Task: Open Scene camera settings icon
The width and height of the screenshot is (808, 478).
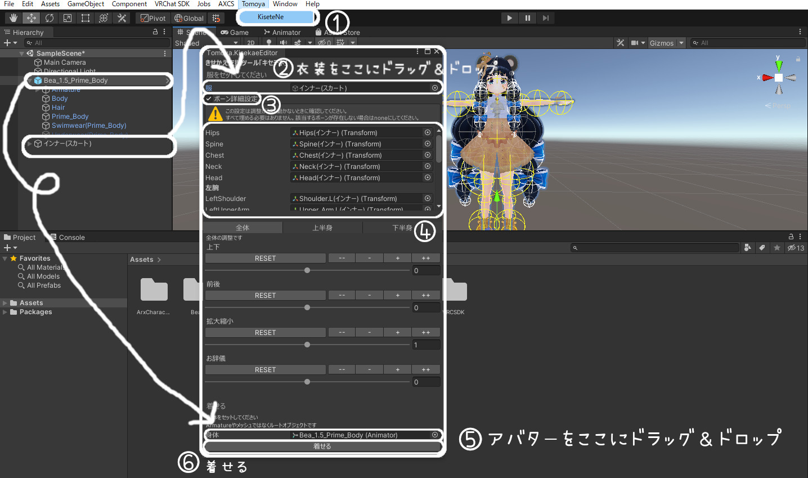Action: 635,43
